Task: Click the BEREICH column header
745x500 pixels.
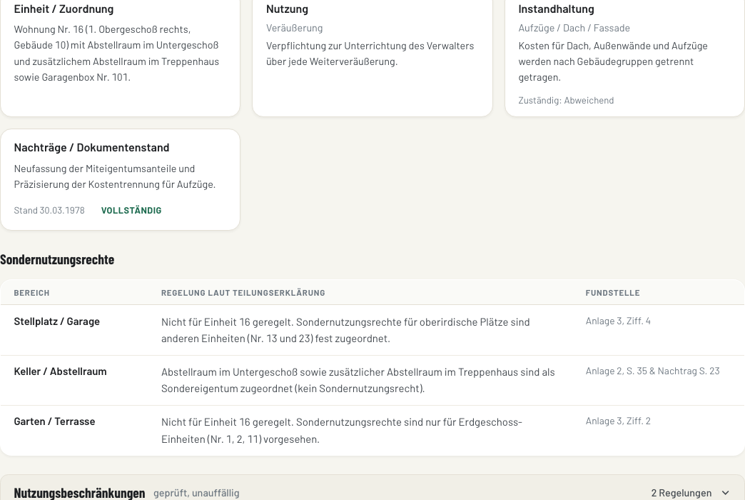Action: (31, 293)
